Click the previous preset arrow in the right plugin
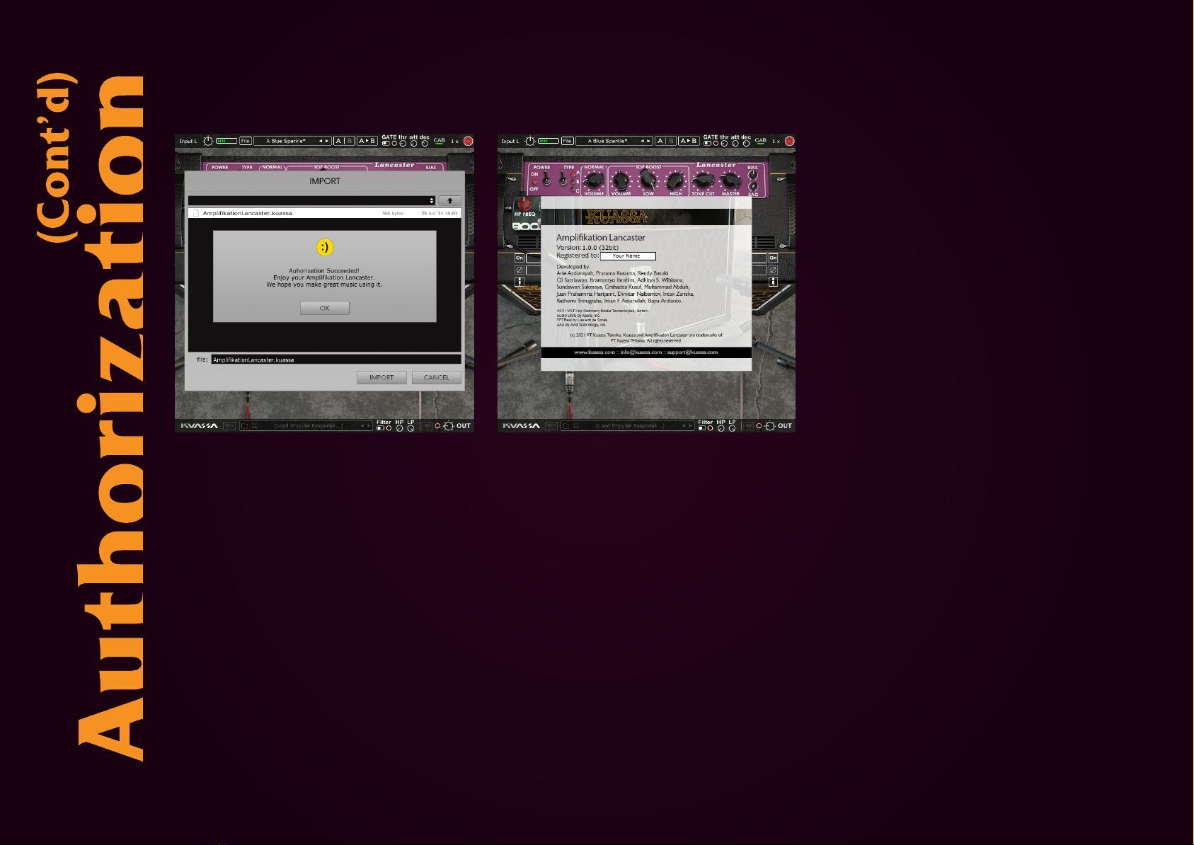This screenshot has height=845, width=1194. 643,141
